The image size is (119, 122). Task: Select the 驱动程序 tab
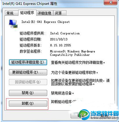pos(27,13)
